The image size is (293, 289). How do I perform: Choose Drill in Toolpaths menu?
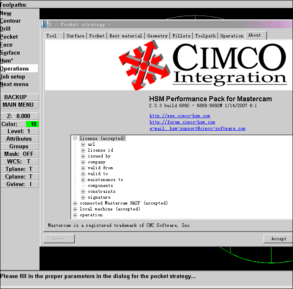click(5, 29)
